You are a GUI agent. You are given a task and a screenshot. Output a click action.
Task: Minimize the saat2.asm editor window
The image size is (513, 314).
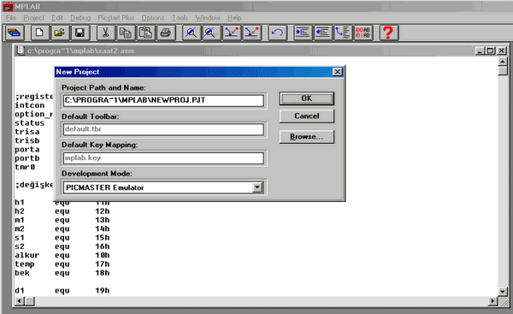(480, 50)
